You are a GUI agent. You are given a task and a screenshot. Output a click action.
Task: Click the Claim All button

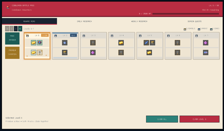click(162, 119)
